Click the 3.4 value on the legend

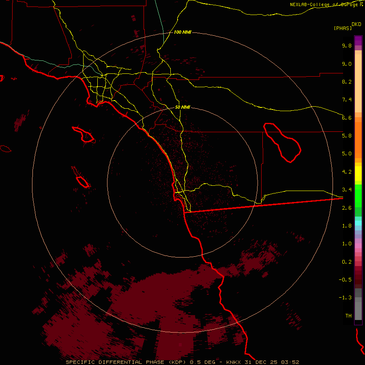(347, 190)
